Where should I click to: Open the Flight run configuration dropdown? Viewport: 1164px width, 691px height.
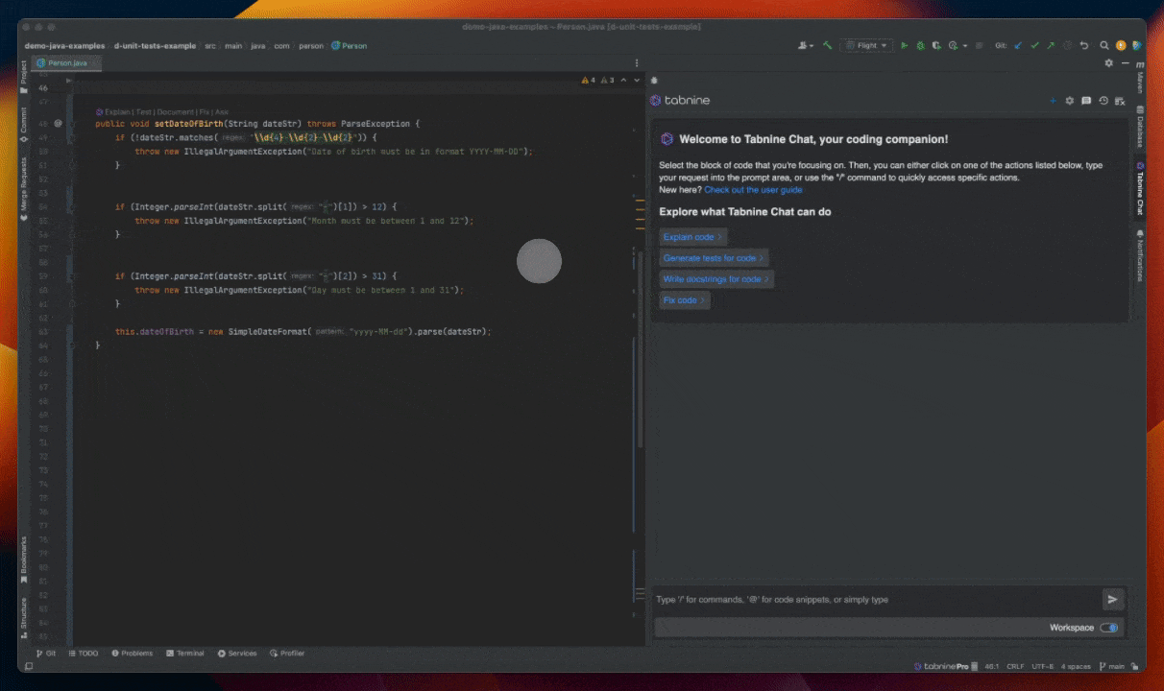[x=867, y=45]
